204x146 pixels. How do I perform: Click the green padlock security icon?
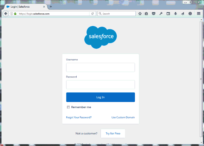(15, 14)
